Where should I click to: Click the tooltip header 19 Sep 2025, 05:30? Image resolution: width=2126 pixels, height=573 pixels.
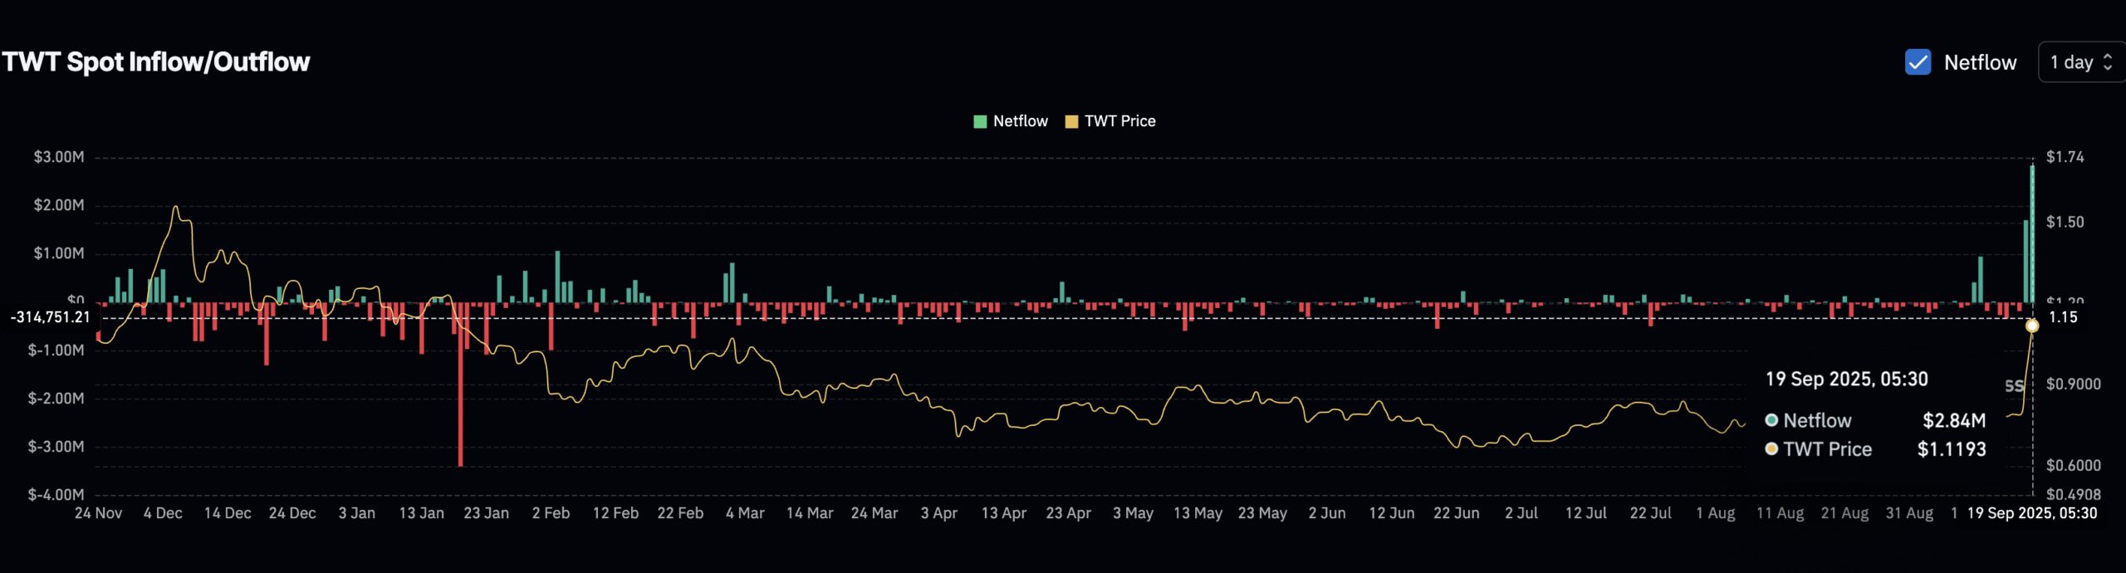pos(1846,379)
